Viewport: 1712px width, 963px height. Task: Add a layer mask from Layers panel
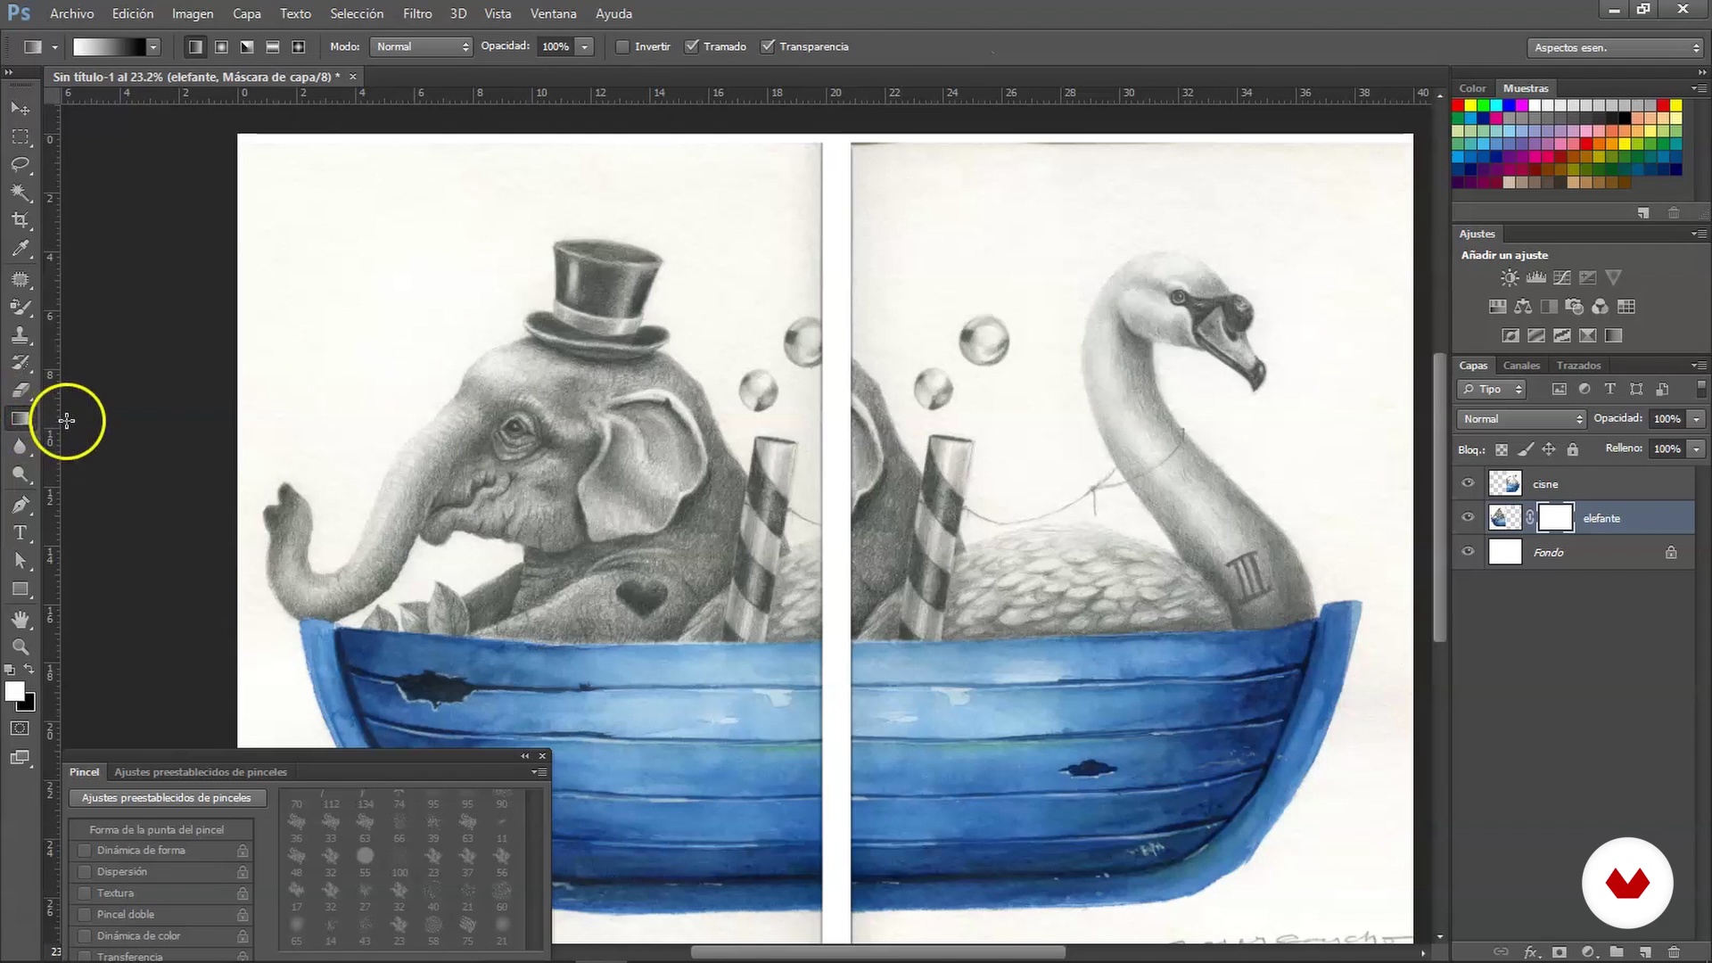1559,952
